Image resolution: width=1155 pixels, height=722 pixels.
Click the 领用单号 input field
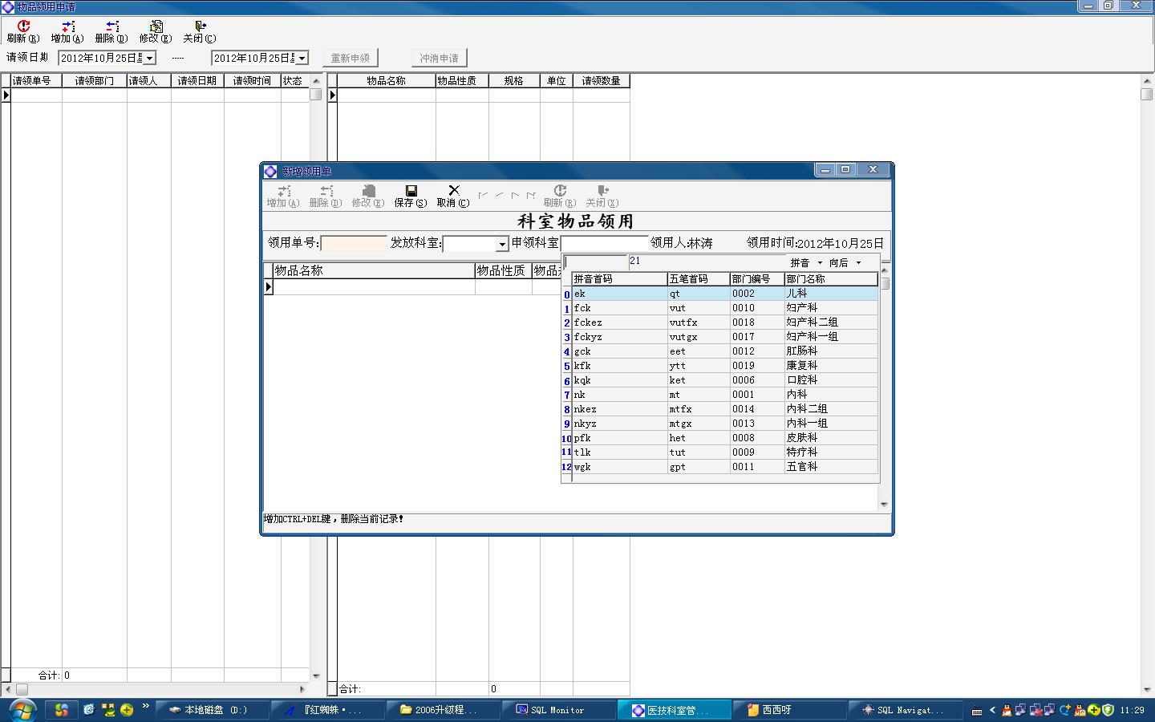click(354, 243)
